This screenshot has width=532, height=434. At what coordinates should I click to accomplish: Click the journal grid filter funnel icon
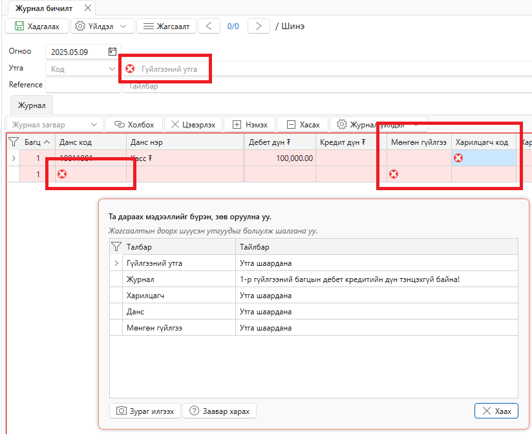[x=14, y=142]
